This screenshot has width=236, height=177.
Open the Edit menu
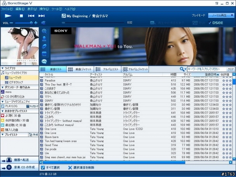(20, 9)
